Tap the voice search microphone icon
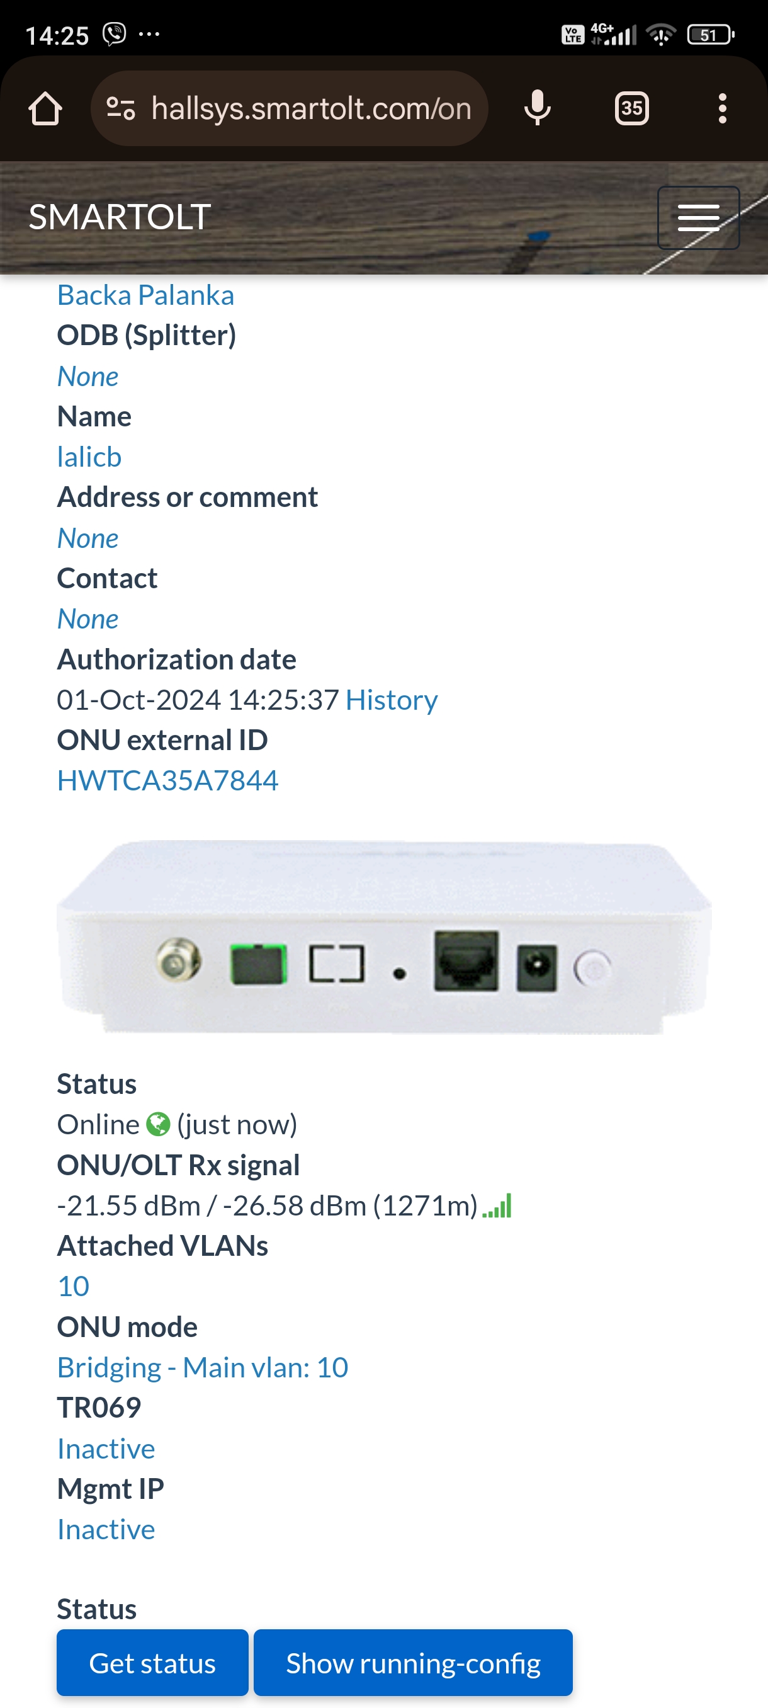Image resolution: width=768 pixels, height=1708 pixels. coord(537,108)
